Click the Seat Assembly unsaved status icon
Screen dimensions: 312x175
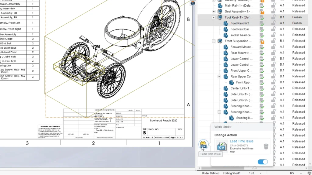point(262,12)
